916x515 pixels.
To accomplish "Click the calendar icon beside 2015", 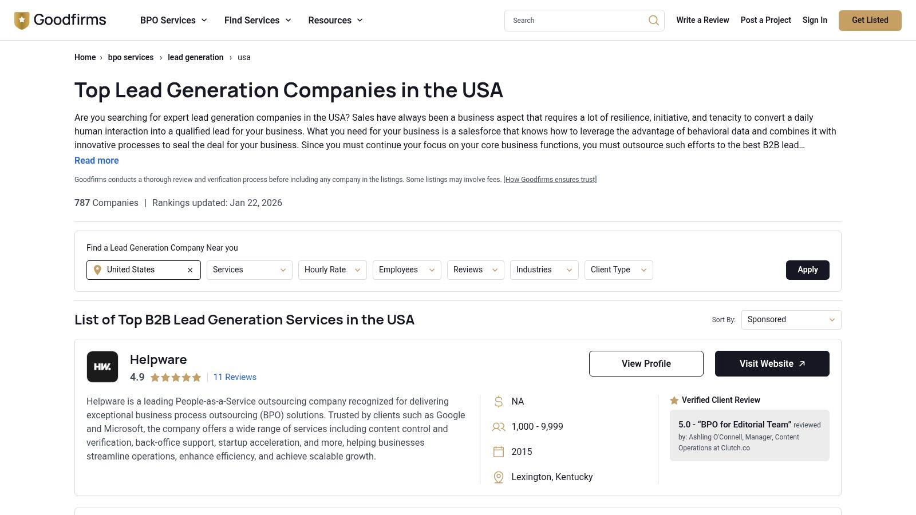I will (x=498, y=451).
